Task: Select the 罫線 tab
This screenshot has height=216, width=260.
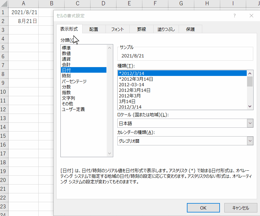Action: tap(142, 29)
